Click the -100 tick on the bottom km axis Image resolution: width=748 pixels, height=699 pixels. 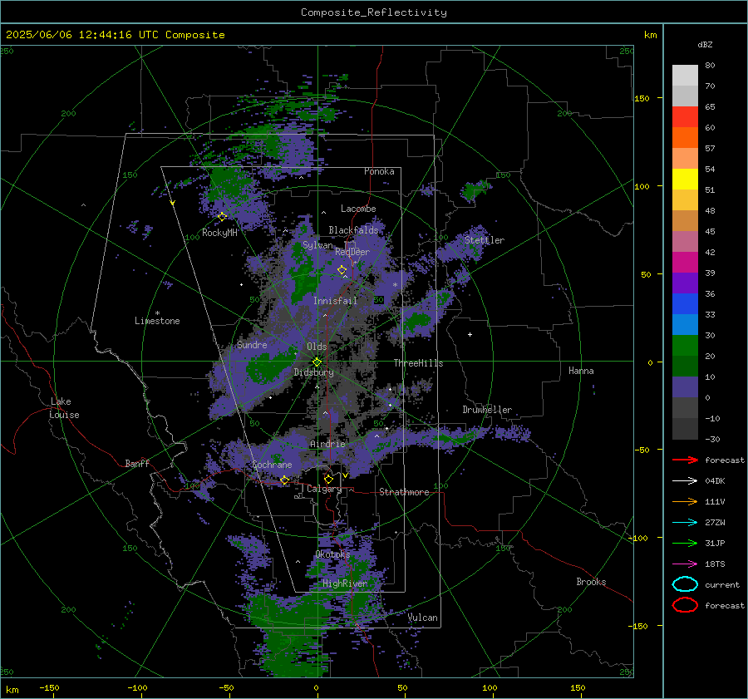coord(137,688)
